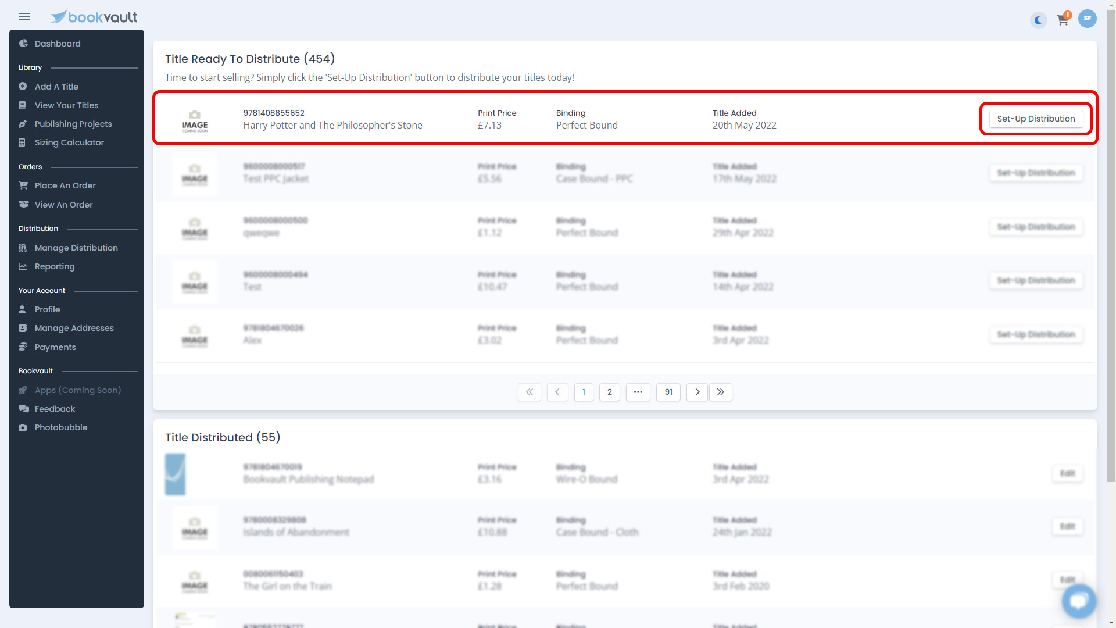Click Title Distributed (55) heading
The width and height of the screenshot is (1116, 628).
(223, 437)
